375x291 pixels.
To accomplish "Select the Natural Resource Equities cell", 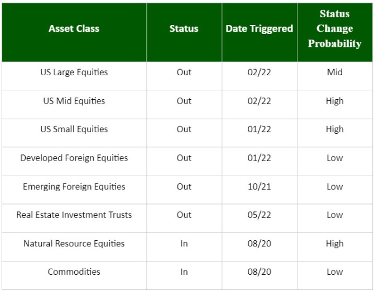I will [x=74, y=244].
